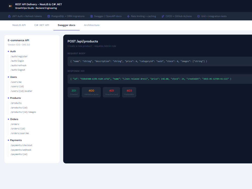Click Swagger / OpenAPI docs label

coord(108,16)
